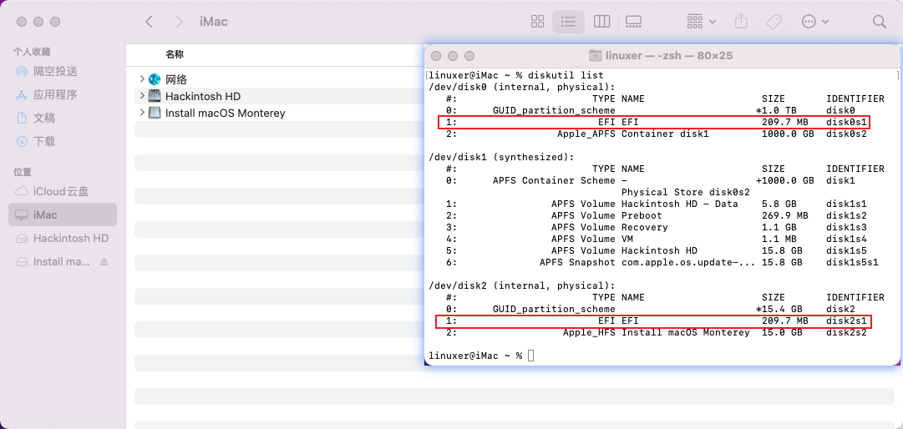
Task: Open the Group By dropdown
Action: 700,22
